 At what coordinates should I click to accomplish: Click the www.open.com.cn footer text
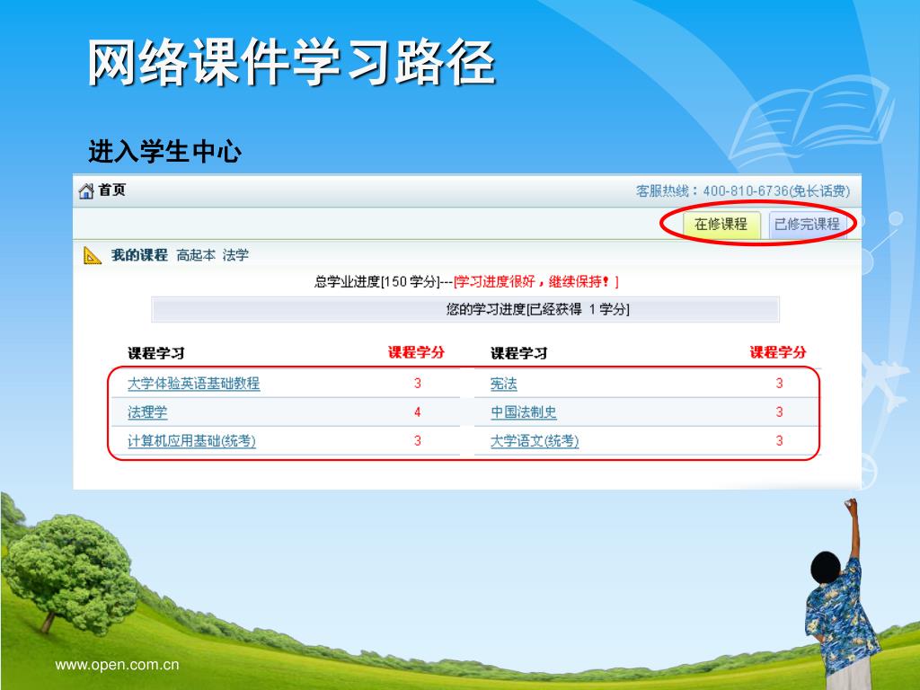[x=117, y=665]
